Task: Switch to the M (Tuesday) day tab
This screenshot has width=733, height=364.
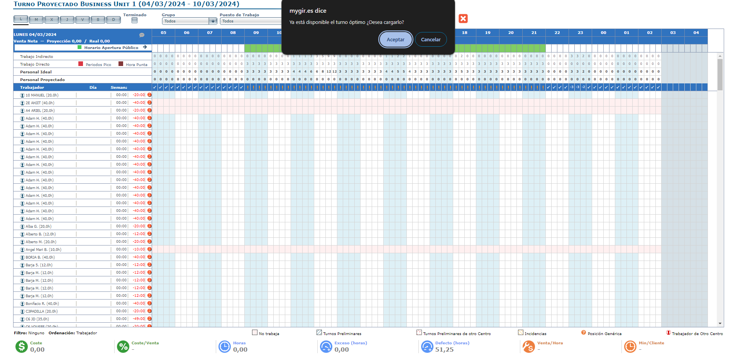Action: pyautogui.click(x=36, y=20)
